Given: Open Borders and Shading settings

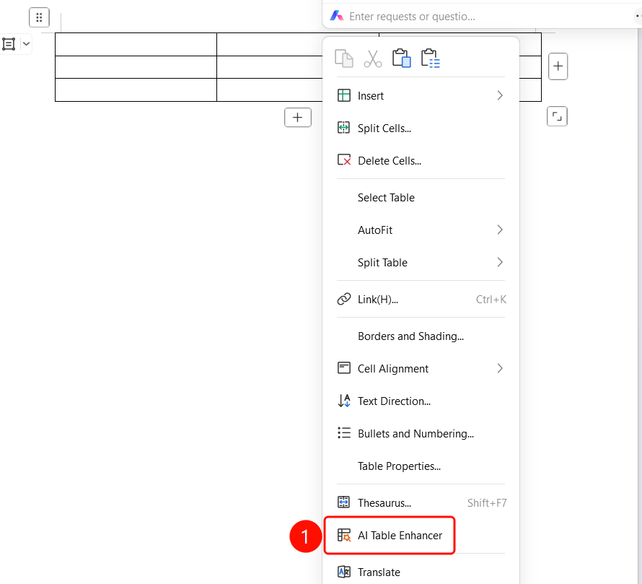Looking at the screenshot, I should tap(421, 336).
